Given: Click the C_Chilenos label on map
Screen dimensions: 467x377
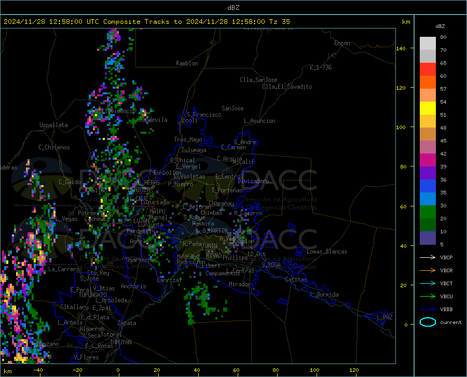Looking at the screenshot, I should (54, 147).
